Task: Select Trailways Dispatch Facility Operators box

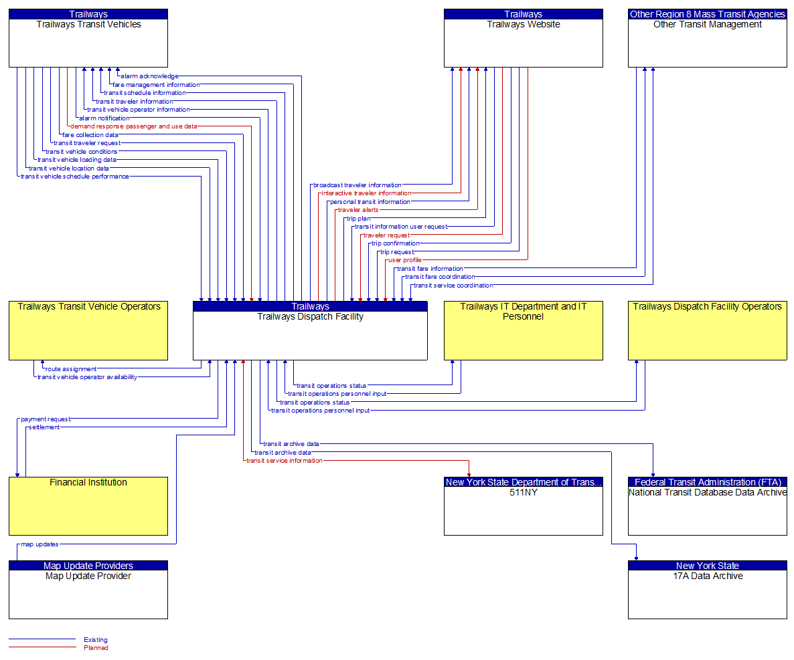Action: [708, 331]
